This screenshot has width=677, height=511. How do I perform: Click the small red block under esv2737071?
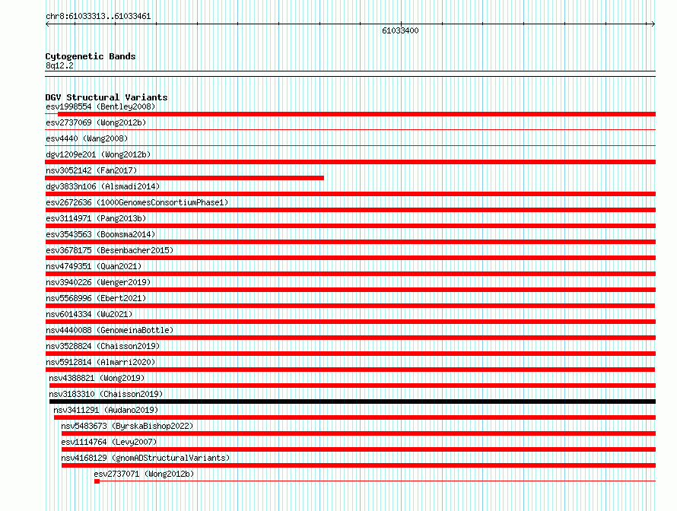click(97, 481)
